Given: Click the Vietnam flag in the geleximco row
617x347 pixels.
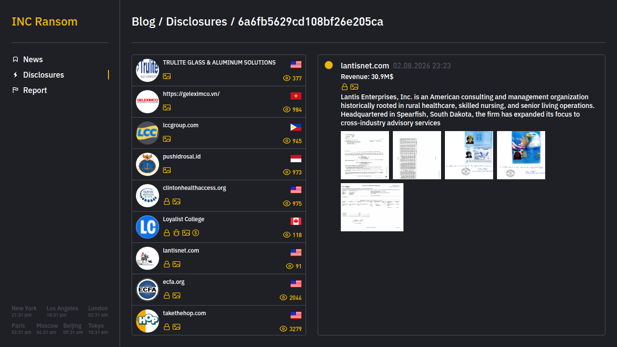Looking at the screenshot, I should click(296, 96).
